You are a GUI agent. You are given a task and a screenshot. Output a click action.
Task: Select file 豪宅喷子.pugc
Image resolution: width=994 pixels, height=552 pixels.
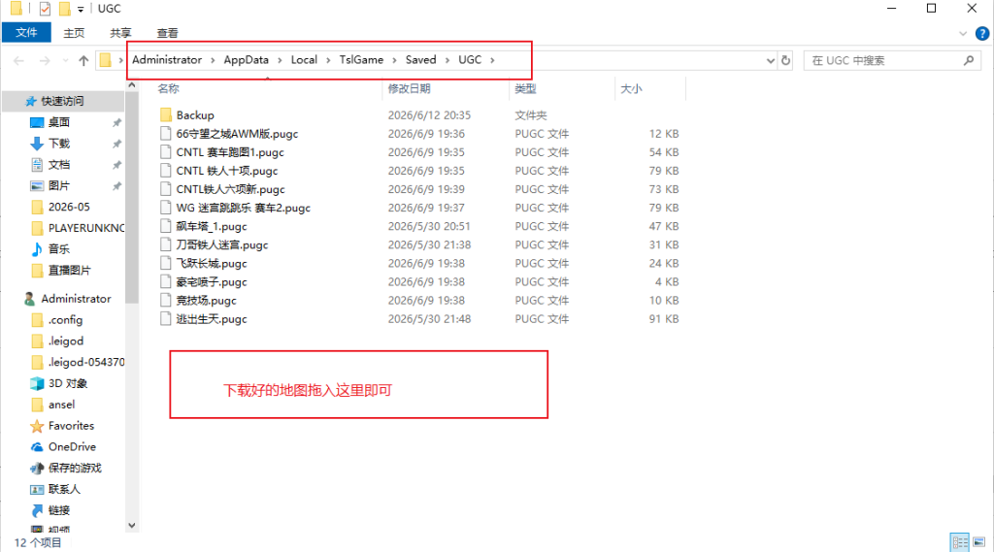point(212,281)
